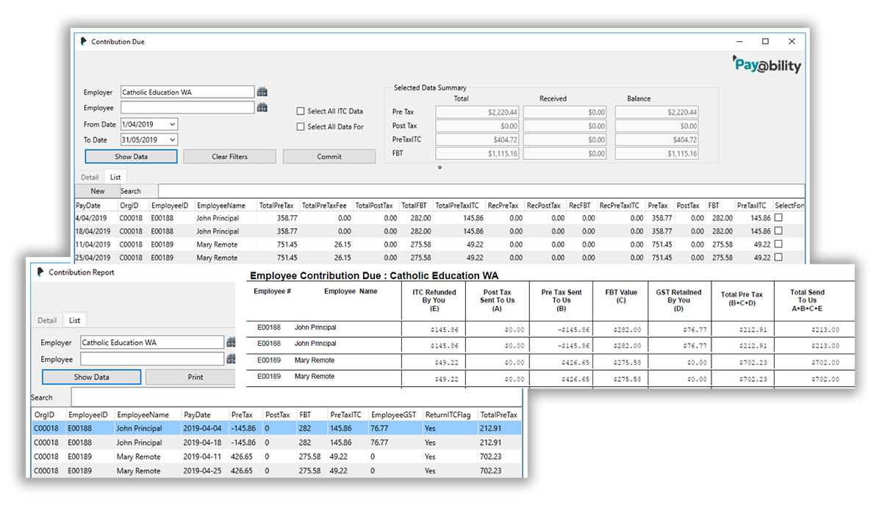Image resolution: width=882 pixels, height=508 pixels.
Task: Click the lookup icon beside Employer in Contribution Report
Action: 231,343
